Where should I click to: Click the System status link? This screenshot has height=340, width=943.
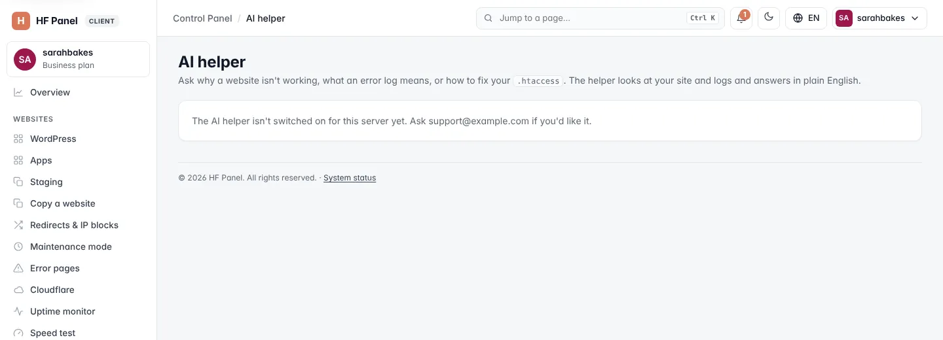click(350, 178)
